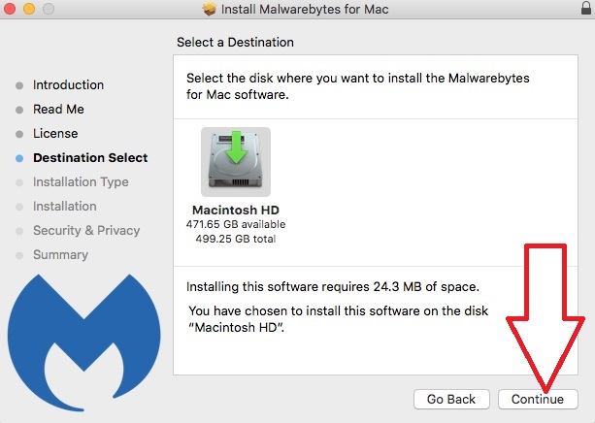595x423 pixels.
Task: Click the 'requires 24.3 MB of space' line
Action: point(333,287)
